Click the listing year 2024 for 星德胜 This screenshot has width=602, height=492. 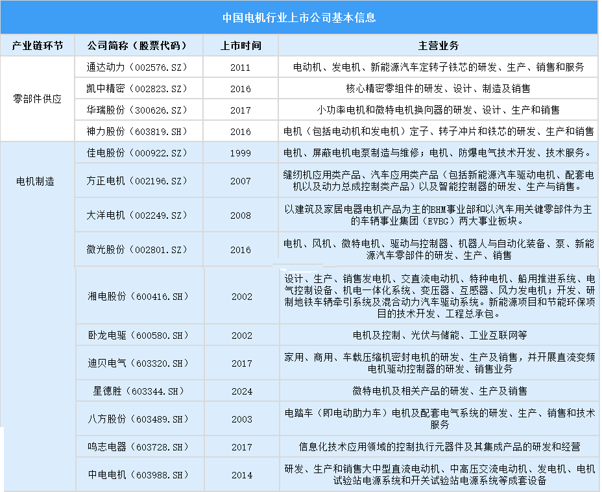[241, 391]
